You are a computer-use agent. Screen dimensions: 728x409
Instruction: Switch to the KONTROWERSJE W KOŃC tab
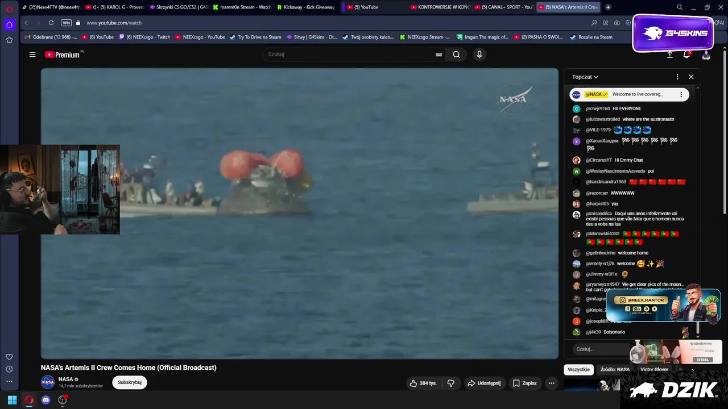(x=440, y=7)
